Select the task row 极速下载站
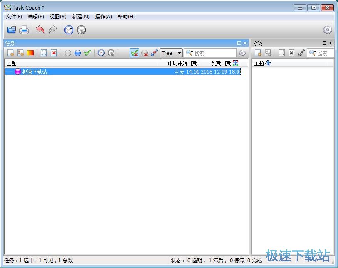Screen dimensions: 338x268 point(122,72)
